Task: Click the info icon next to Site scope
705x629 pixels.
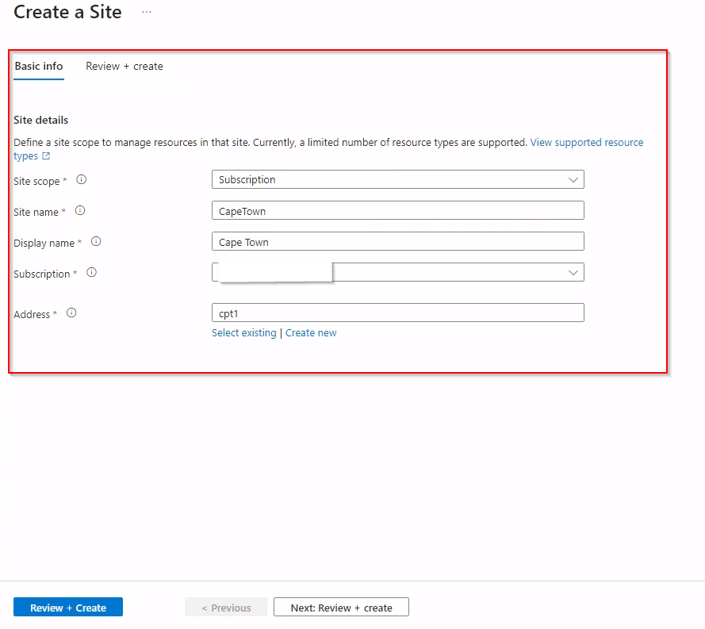Action: click(x=81, y=180)
